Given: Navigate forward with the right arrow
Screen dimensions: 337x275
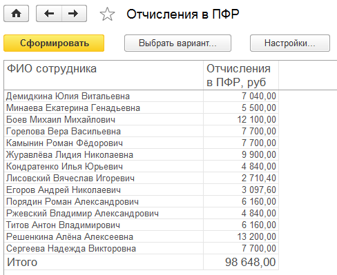Looking at the screenshot, I should coord(74,14).
